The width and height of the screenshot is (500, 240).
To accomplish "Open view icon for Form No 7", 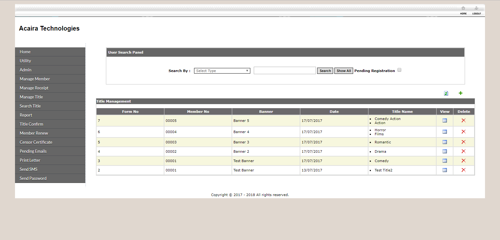I will click(444, 121).
